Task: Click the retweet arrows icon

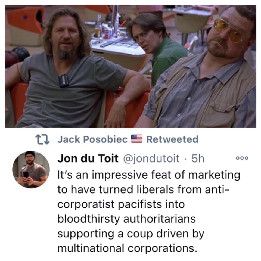Action: point(42,139)
